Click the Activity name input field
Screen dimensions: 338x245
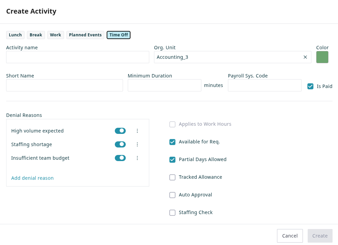coord(78,57)
